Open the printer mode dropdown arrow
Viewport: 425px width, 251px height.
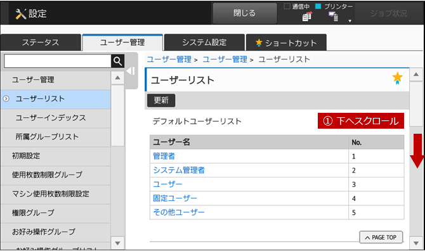[350, 21]
